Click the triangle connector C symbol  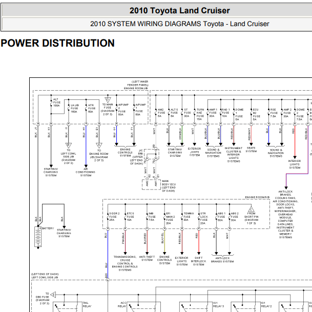[x=251, y=210]
